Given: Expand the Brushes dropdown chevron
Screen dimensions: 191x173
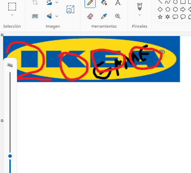Looking at the screenshot, I should tap(140, 15).
